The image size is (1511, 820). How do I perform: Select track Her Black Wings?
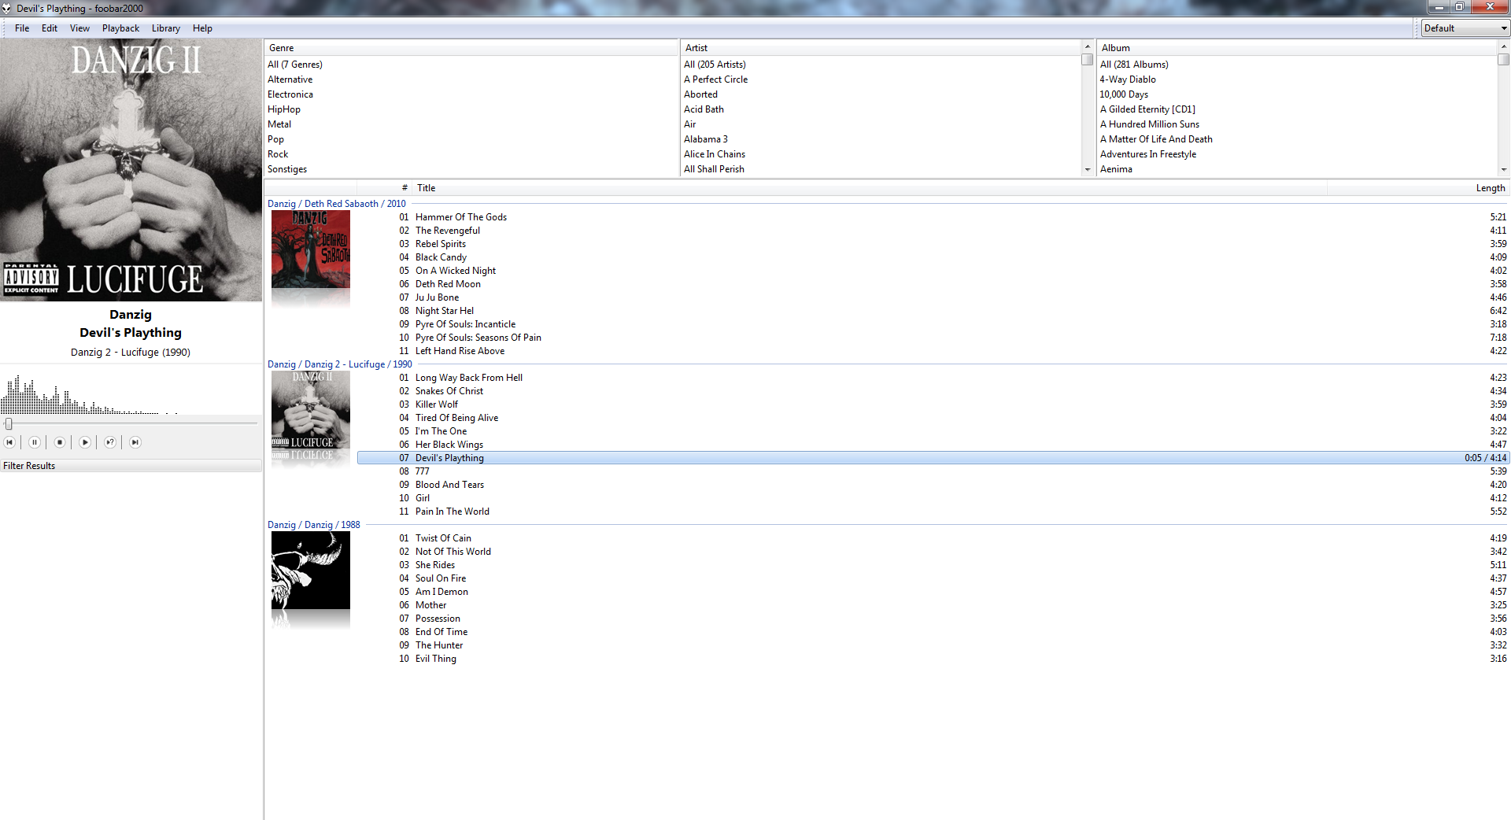[933, 445]
